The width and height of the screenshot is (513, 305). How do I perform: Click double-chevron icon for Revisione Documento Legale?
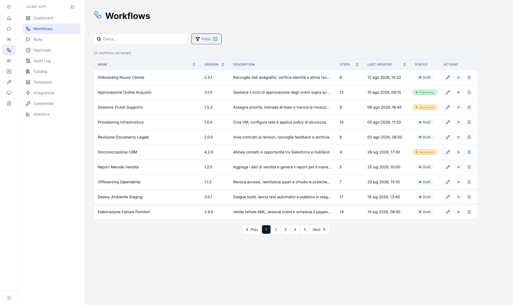459,137
